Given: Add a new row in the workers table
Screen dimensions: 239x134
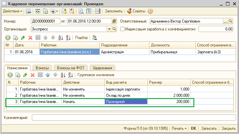Looking at the screenshot, I should coord(8,38).
